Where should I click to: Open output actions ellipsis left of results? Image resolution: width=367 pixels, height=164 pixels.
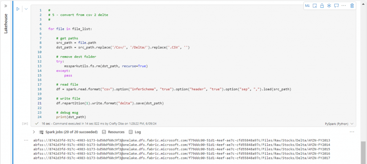click(x=26, y=140)
